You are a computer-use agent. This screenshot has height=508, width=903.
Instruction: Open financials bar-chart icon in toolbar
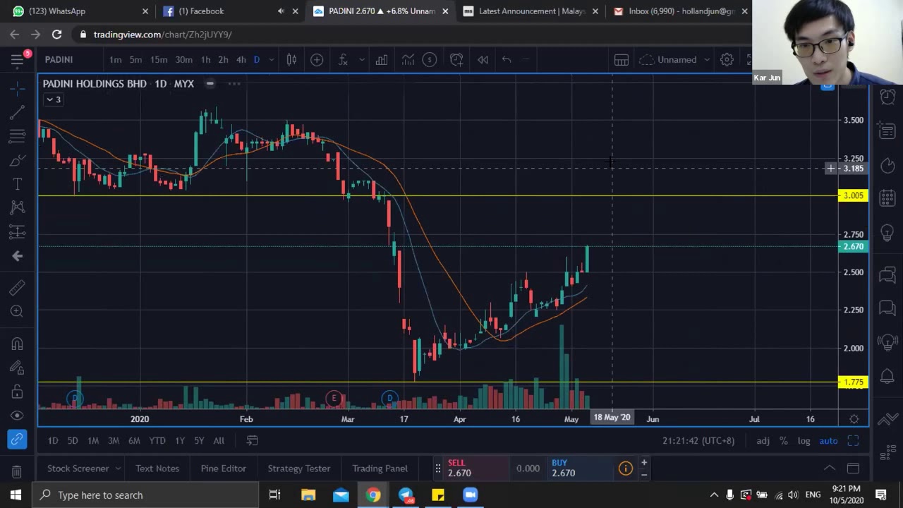pyautogui.click(x=381, y=60)
